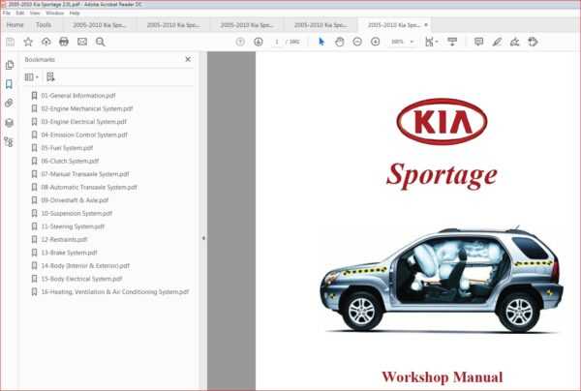This screenshot has height=391, width=581.
Task: Open the Layers panel icon
Action: [10, 123]
